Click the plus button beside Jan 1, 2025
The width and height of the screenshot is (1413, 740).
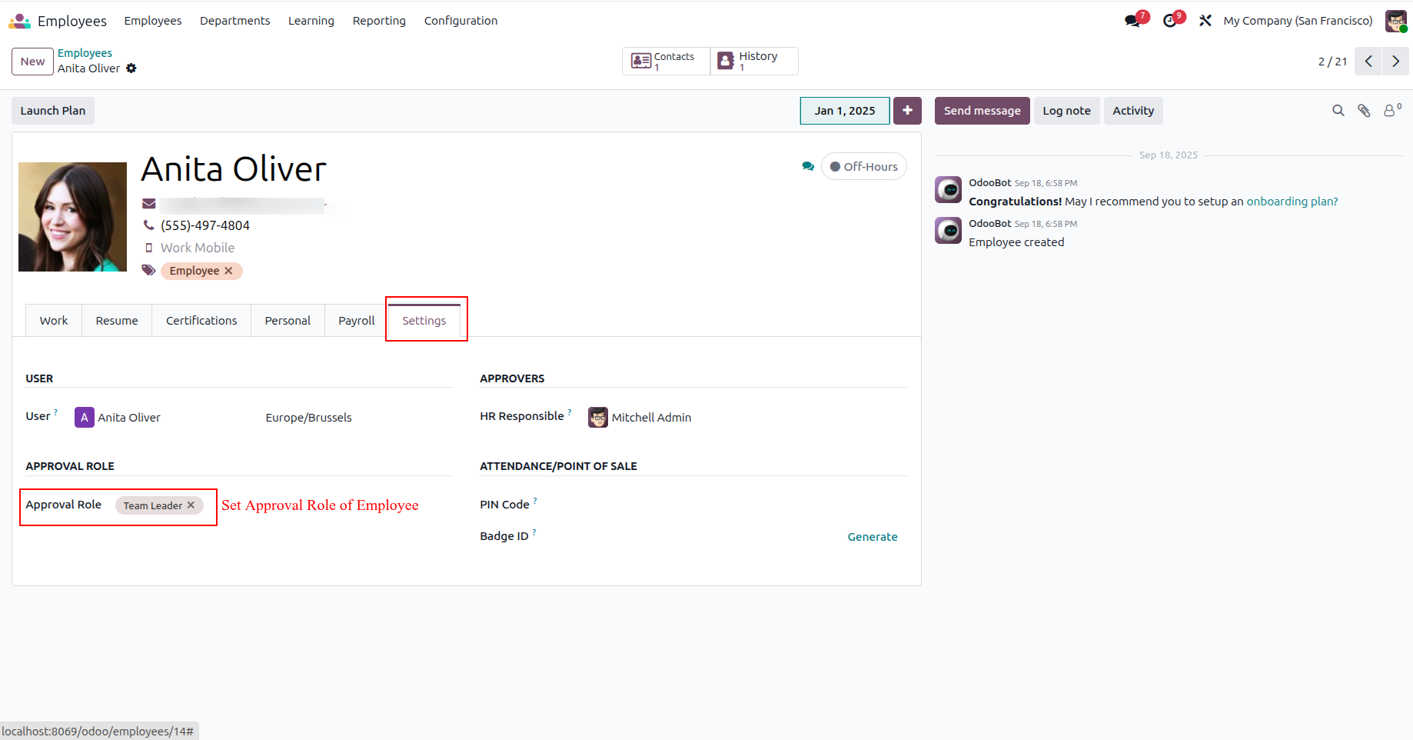point(907,111)
